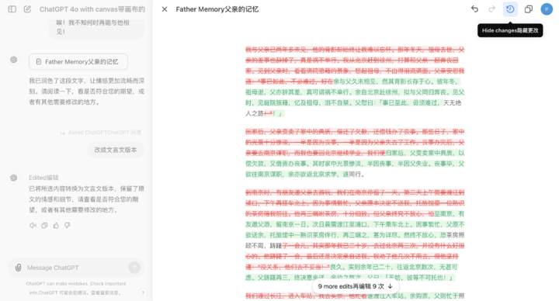Open the ChatGPT 4o with canvas model selector

coord(92,9)
